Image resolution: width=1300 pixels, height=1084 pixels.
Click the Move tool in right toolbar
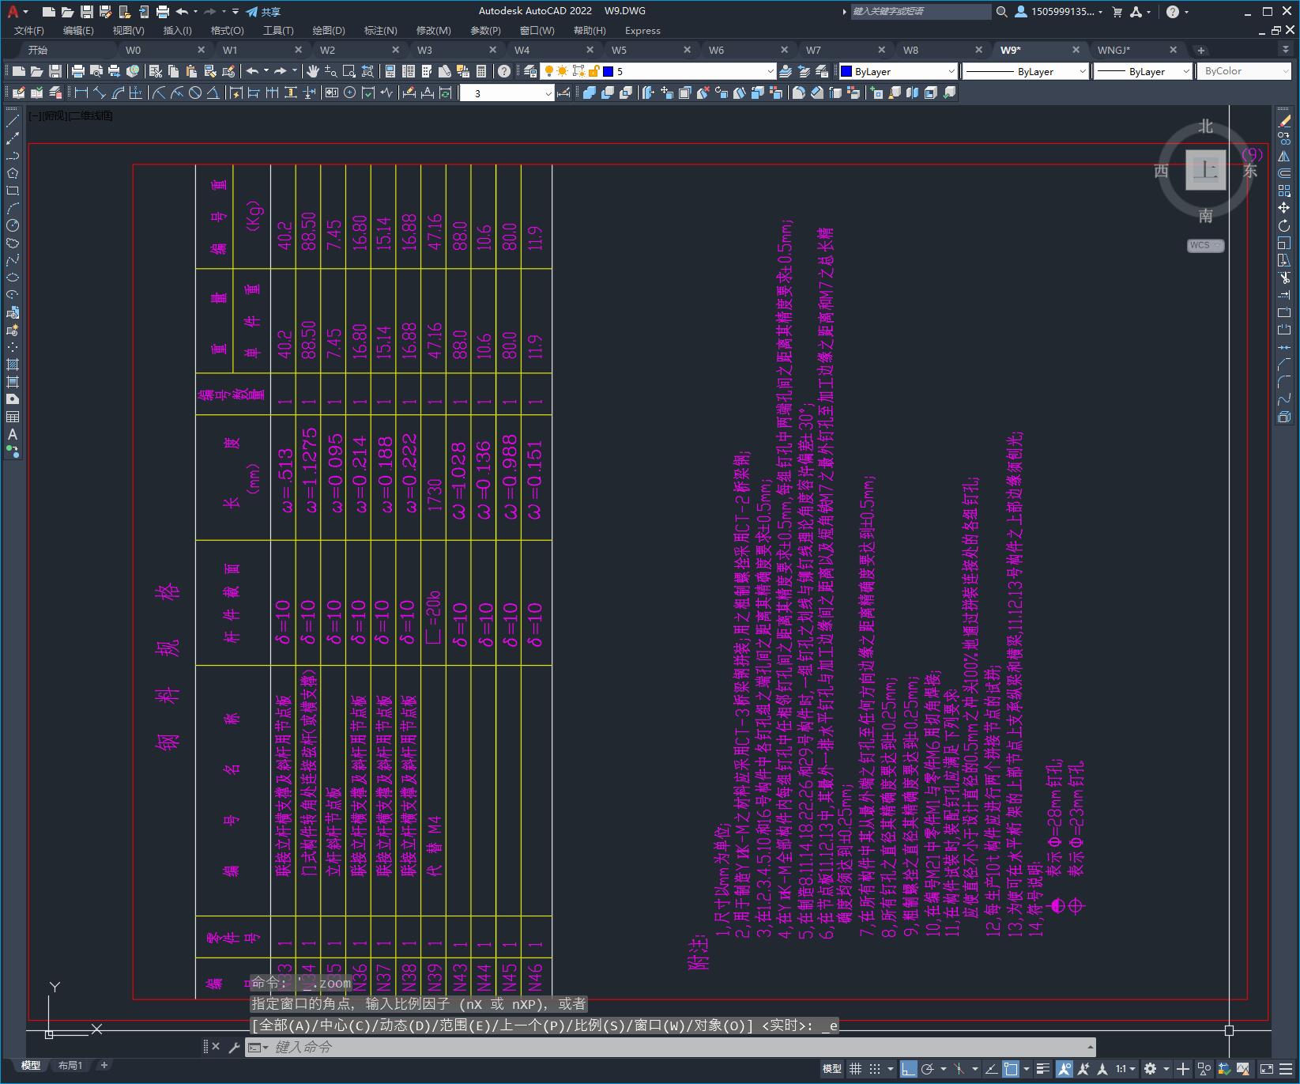point(1284,208)
